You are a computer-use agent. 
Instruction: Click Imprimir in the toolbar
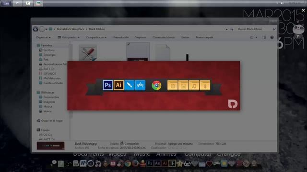coord(141,37)
